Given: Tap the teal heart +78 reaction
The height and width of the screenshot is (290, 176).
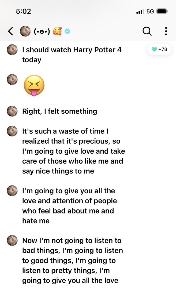Looking at the screenshot, I should pyautogui.click(x=159, y=49).
